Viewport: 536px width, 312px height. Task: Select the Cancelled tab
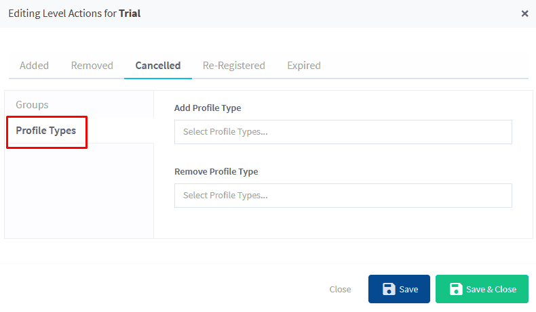[x=157, y=66]
